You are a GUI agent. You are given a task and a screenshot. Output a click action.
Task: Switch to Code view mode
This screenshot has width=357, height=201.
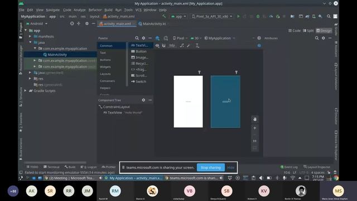[295, 31]
